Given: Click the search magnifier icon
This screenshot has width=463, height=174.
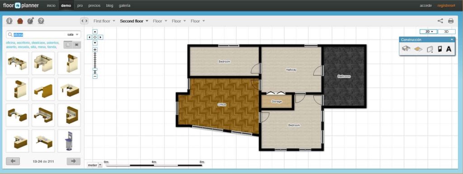Looking at the screenshot, I should coord(10,34).
